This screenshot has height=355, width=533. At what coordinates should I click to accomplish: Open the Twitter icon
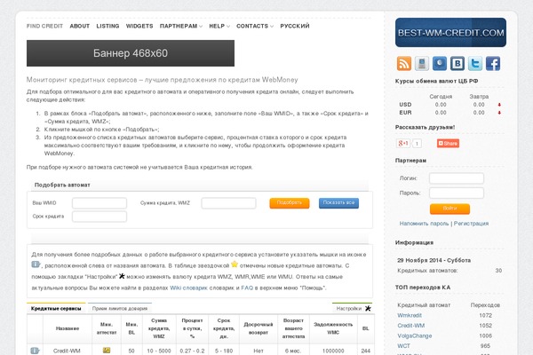coord(475,64)
